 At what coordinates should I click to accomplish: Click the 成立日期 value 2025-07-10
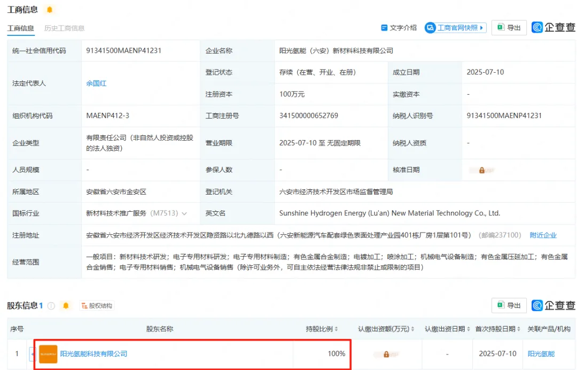[x=485, y=72]
